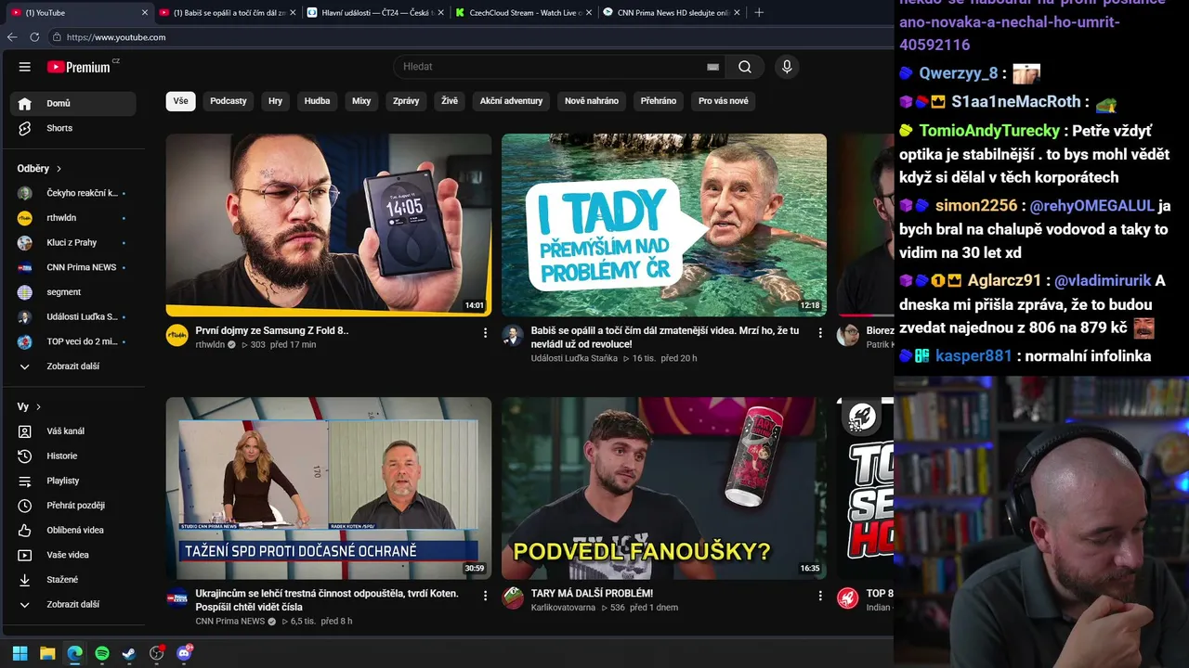Play the TAŽENÍ SPD PROTI DOČASNÉ OCHRANĚ thumbnail
This screenshot has width=1189, height=668.
[329, 488]
